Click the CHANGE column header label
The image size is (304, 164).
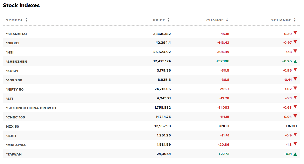click(215, 20)
